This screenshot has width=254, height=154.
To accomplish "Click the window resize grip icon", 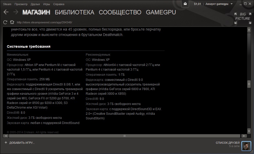I will pos(252,152).
